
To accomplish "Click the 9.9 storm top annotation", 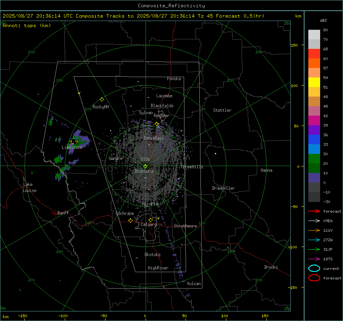I will pos(74,142).
